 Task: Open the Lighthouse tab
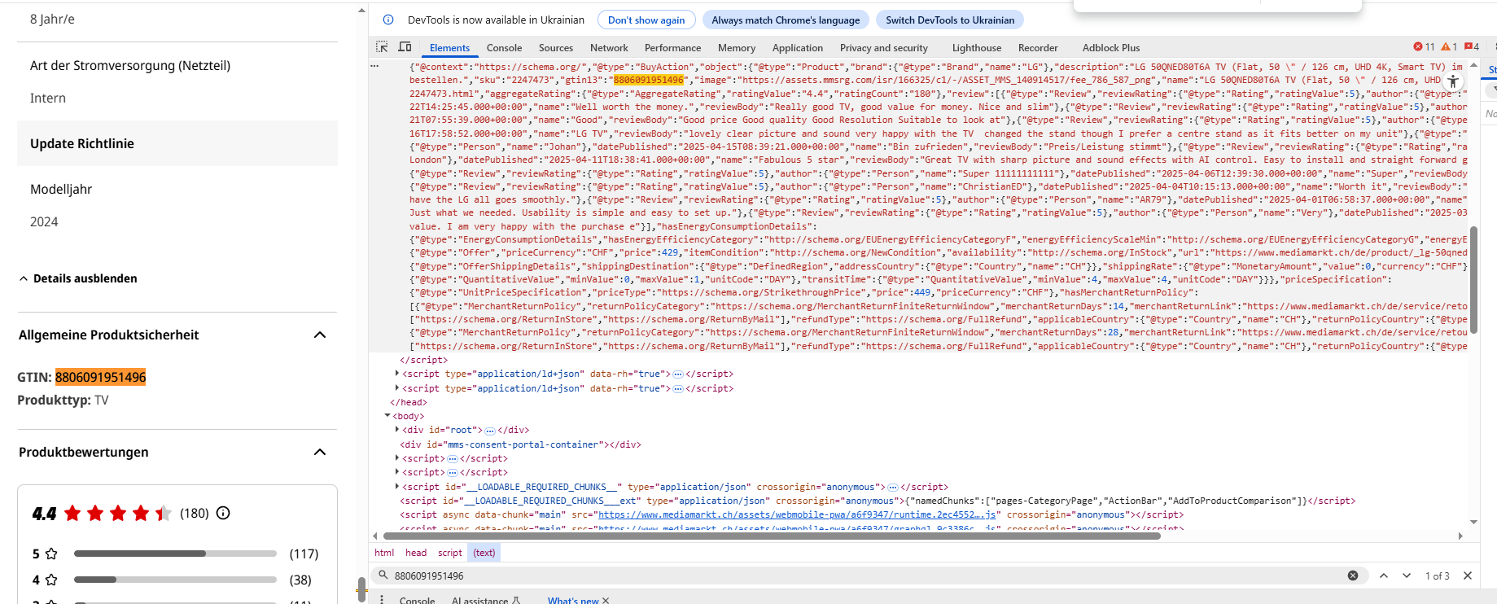tap(977, 48)
